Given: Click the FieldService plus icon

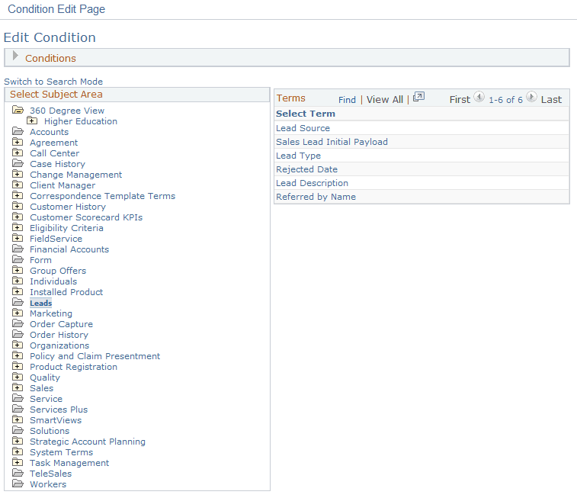Looking at the screenshot, I should 18,238.
